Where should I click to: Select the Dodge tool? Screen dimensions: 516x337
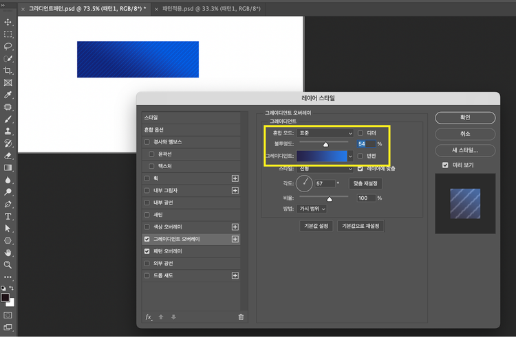8,192
